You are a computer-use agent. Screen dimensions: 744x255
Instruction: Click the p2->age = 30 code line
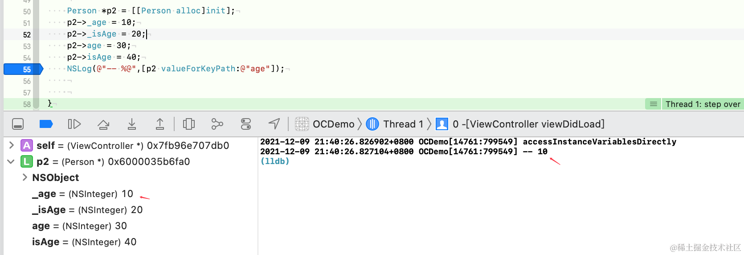[99, 45]
